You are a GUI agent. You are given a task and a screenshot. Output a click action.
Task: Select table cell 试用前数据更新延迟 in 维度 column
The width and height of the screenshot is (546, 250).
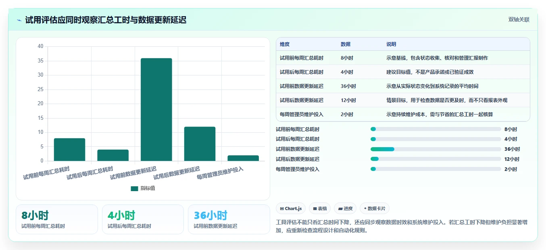[x=302, y=86]
